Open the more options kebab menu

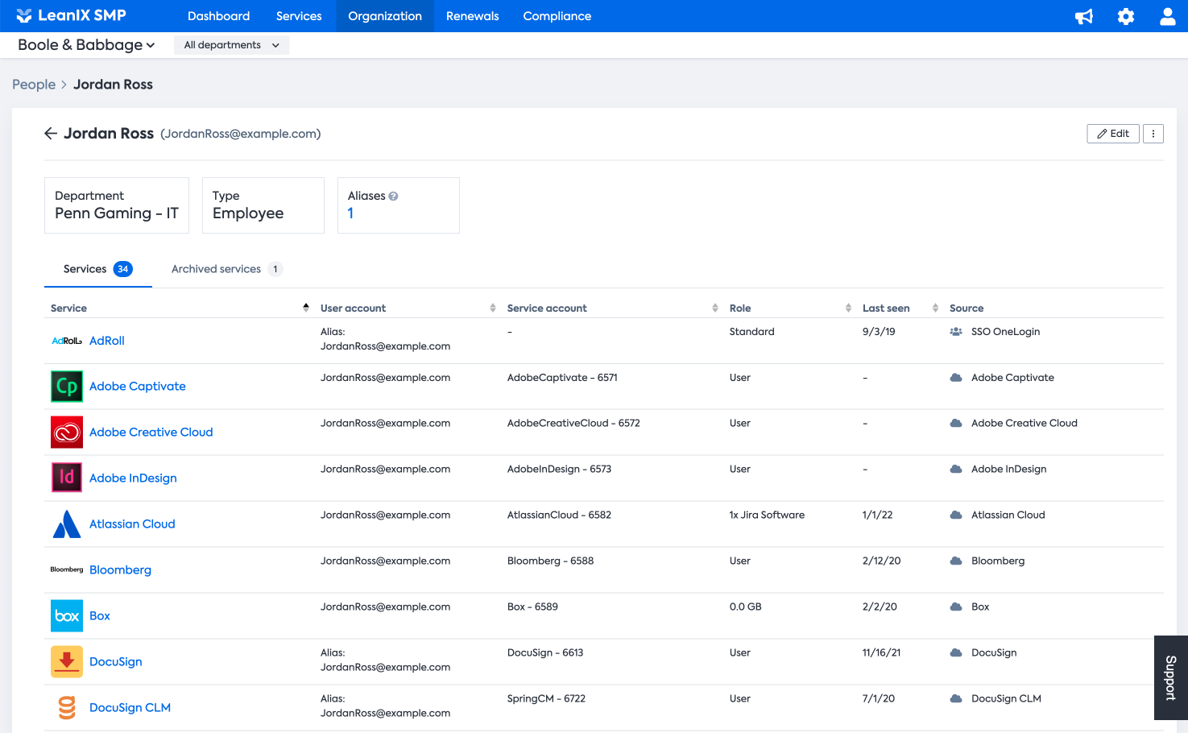pyautogui.click(x=1153, y=134)
